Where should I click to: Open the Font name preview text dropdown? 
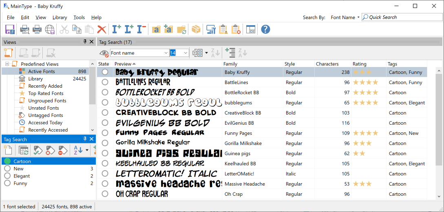tap(166, 53)
